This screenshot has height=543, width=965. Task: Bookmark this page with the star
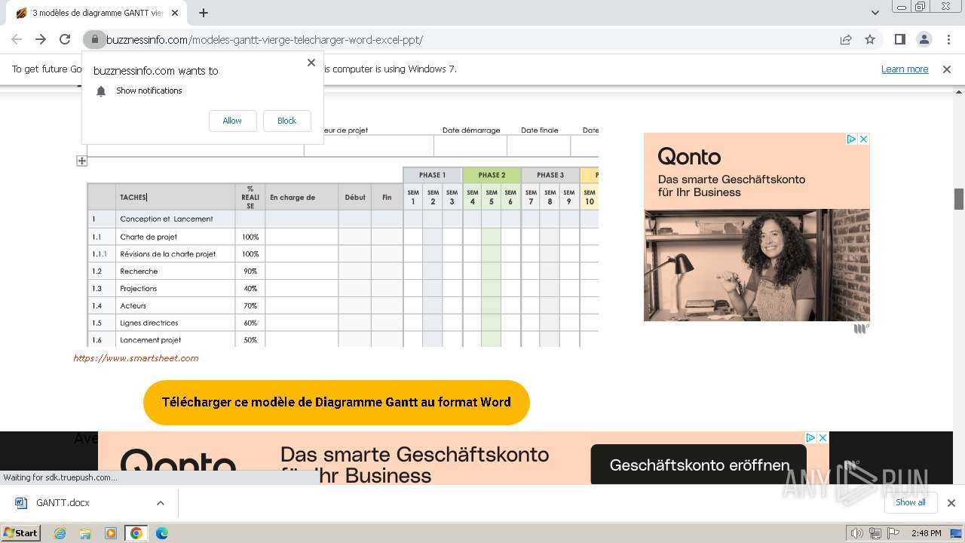pos(870,40)
